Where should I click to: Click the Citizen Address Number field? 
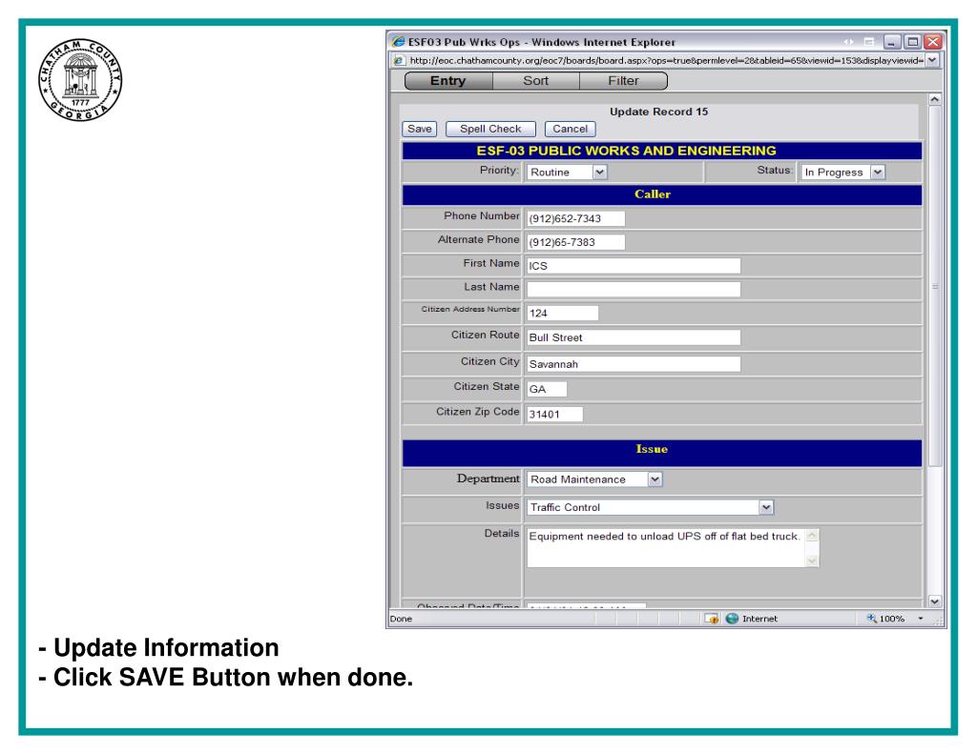[x=563, y=314]
